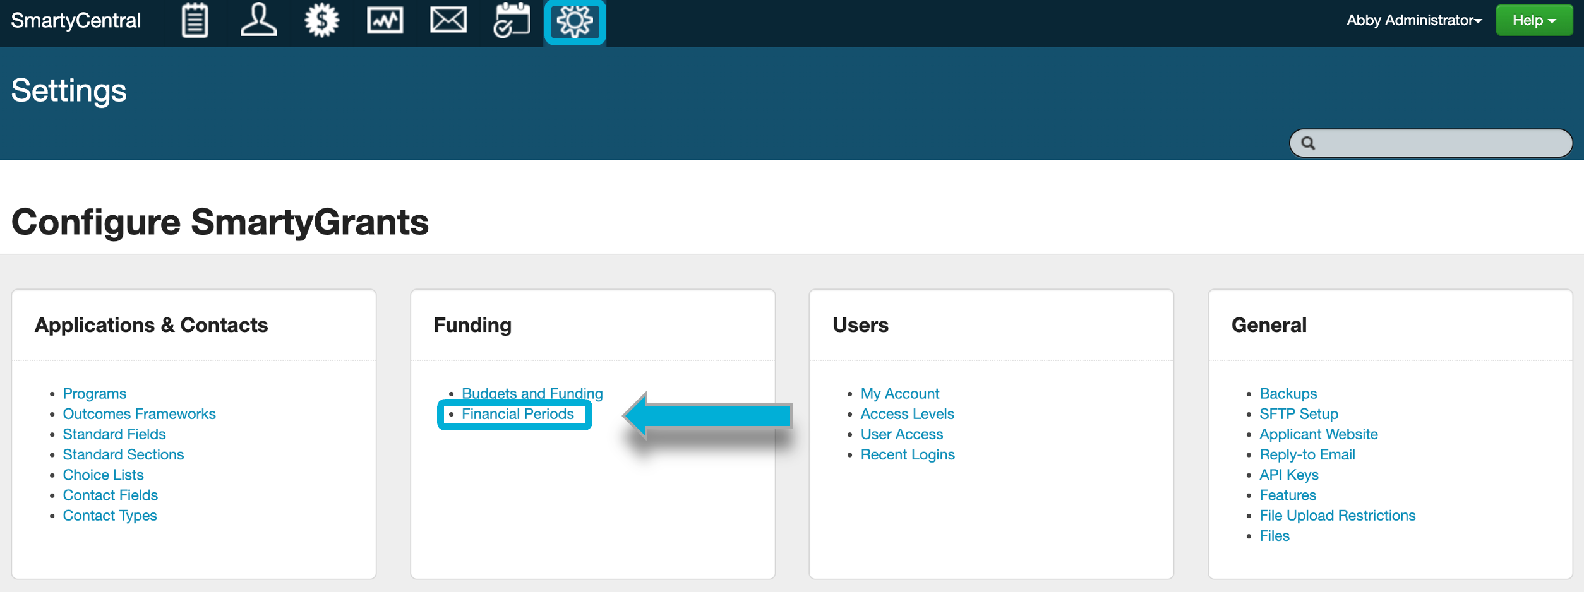Focus the settings search field
Image resolution: width=1584 pixels, height=592 pixels.
(1431, 143)
